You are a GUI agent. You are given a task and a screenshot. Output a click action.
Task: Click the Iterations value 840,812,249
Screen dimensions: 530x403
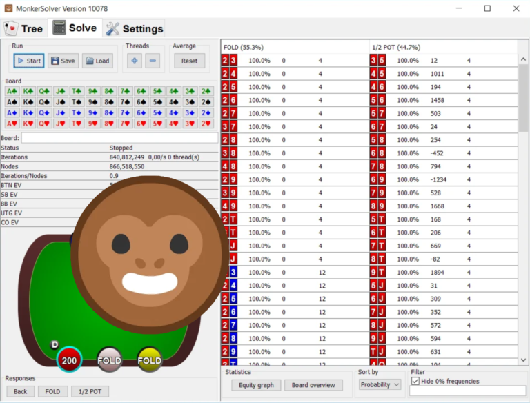(x=127, y=157)
